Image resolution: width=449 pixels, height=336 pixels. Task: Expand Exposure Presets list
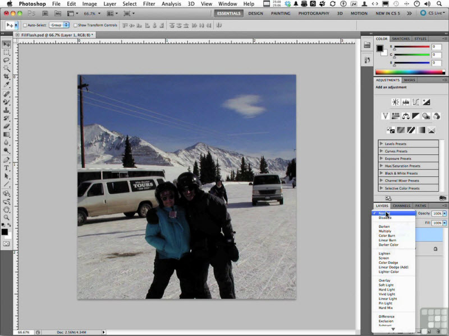(x=382, y=158)
